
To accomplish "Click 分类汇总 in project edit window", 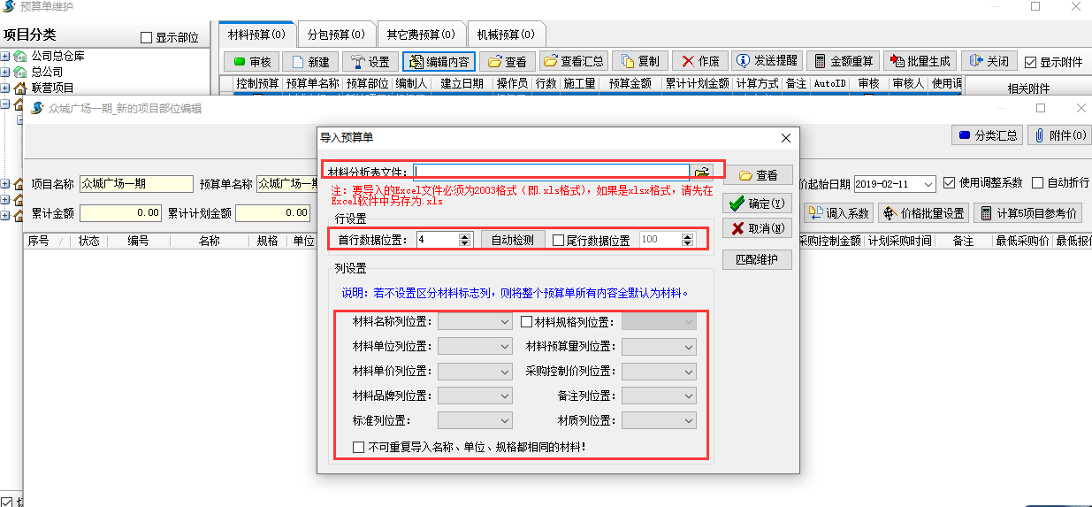I will (x=987, y=135).
